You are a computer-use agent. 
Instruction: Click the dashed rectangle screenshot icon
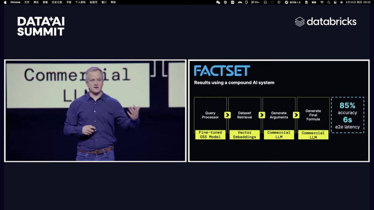[272, 2]
